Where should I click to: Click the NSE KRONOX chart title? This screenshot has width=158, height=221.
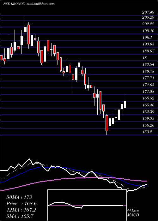pyautogui.click(x=14, y=4)
